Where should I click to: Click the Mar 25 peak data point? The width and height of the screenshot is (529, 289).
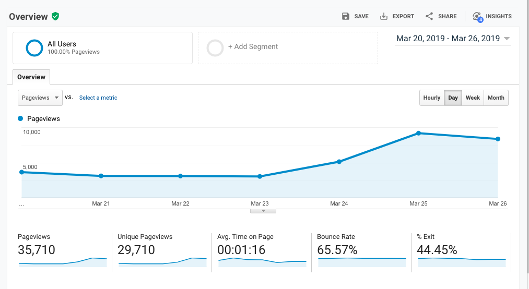tap(418, 133)
